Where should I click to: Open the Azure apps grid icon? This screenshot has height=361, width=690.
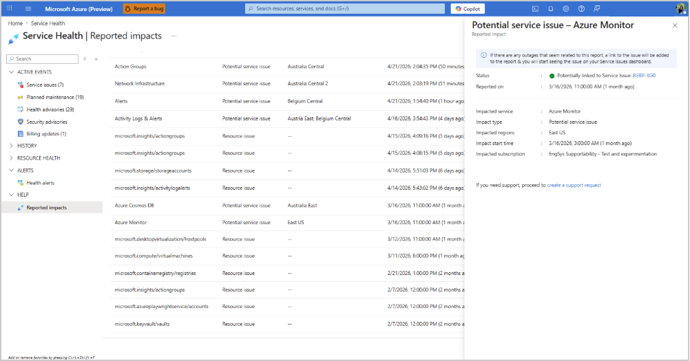[x=10, y=8]
